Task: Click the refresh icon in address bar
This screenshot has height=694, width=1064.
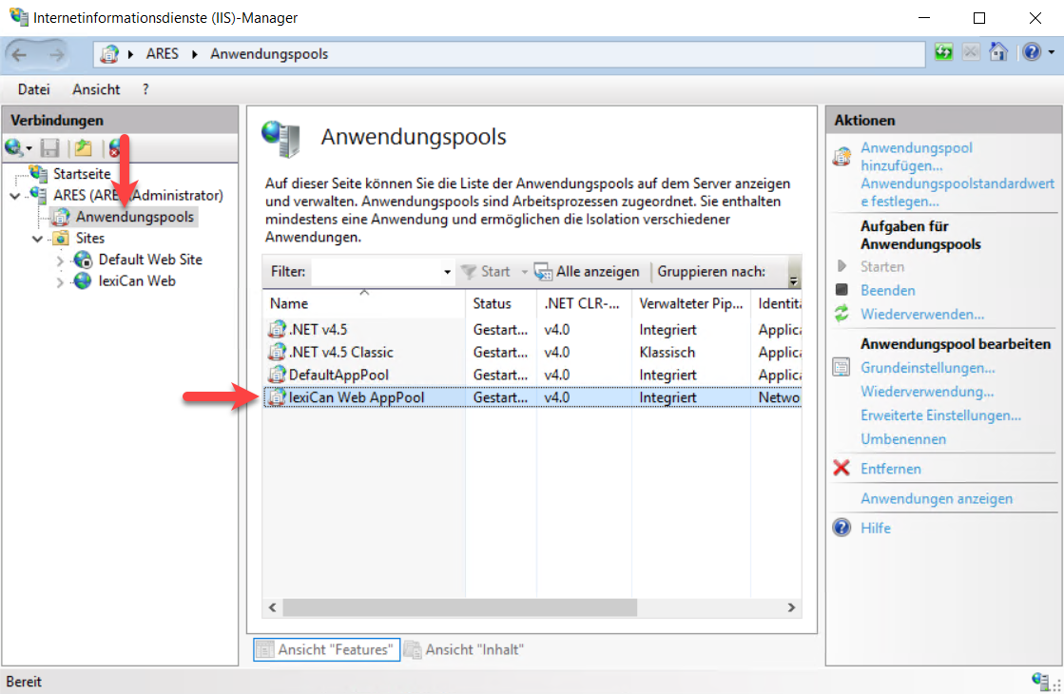Action: (943, 53)
